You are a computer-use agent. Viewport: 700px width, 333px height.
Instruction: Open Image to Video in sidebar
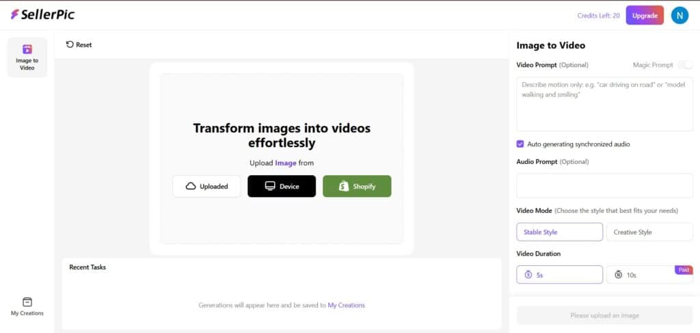(x=27, y=57)
